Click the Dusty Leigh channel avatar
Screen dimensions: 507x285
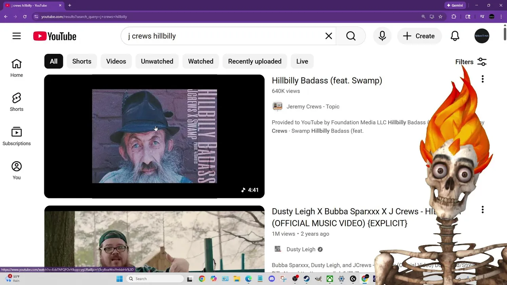click(x=278, y=249)
